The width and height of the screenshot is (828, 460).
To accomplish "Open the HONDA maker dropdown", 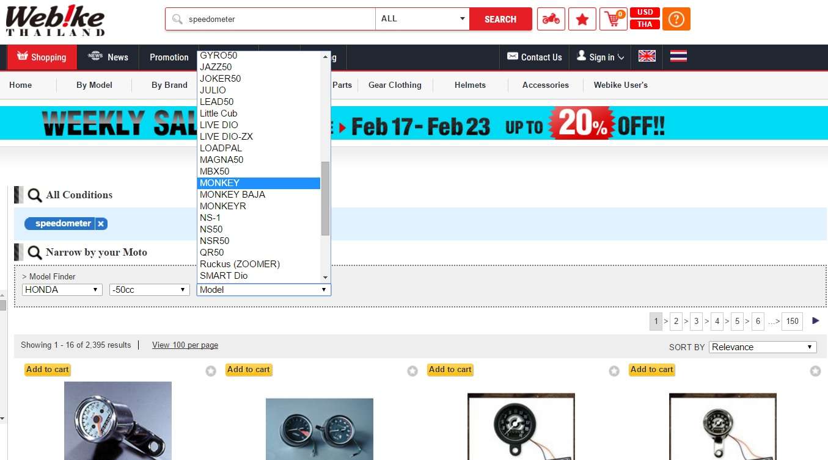I will [x=62, y=290].
